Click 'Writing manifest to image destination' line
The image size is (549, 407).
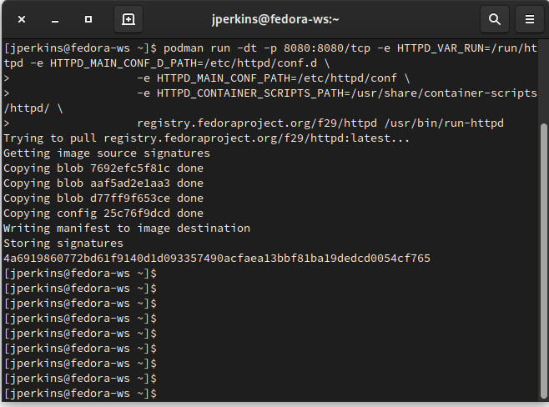[x=127, y=229]
